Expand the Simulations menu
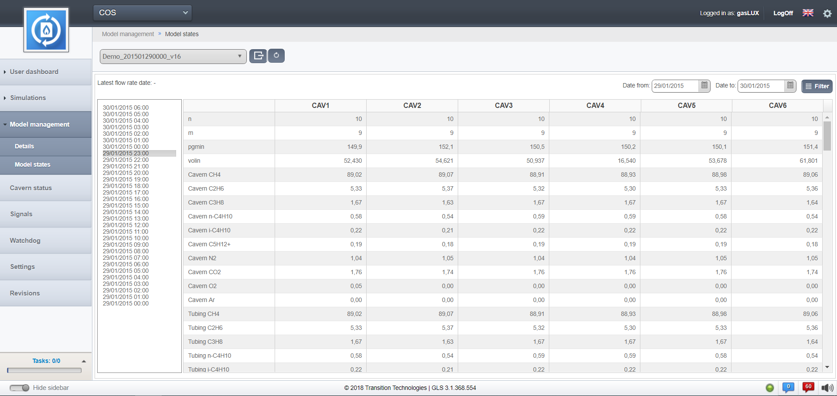This screenshot has width=837, height=396. 28,98
